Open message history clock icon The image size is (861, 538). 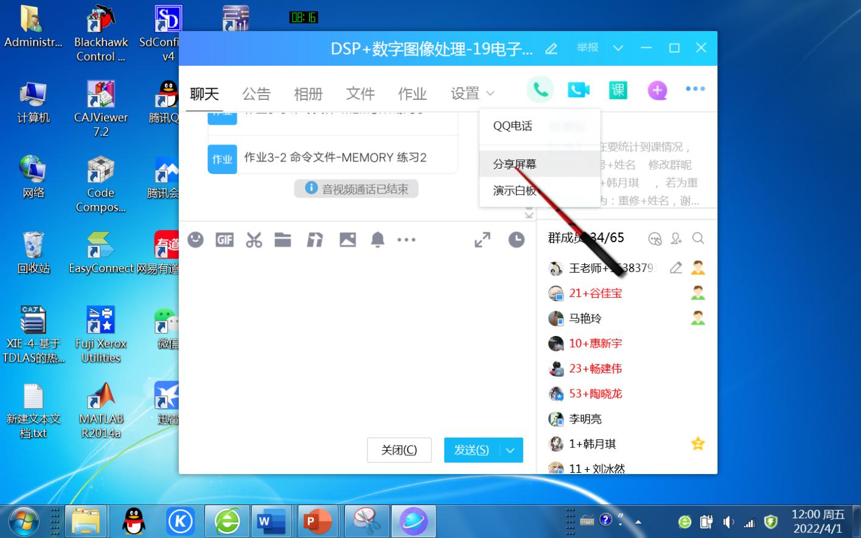516,240
